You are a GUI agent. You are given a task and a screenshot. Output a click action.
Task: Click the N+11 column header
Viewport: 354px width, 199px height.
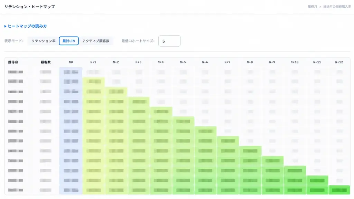(x=317, y=62)
